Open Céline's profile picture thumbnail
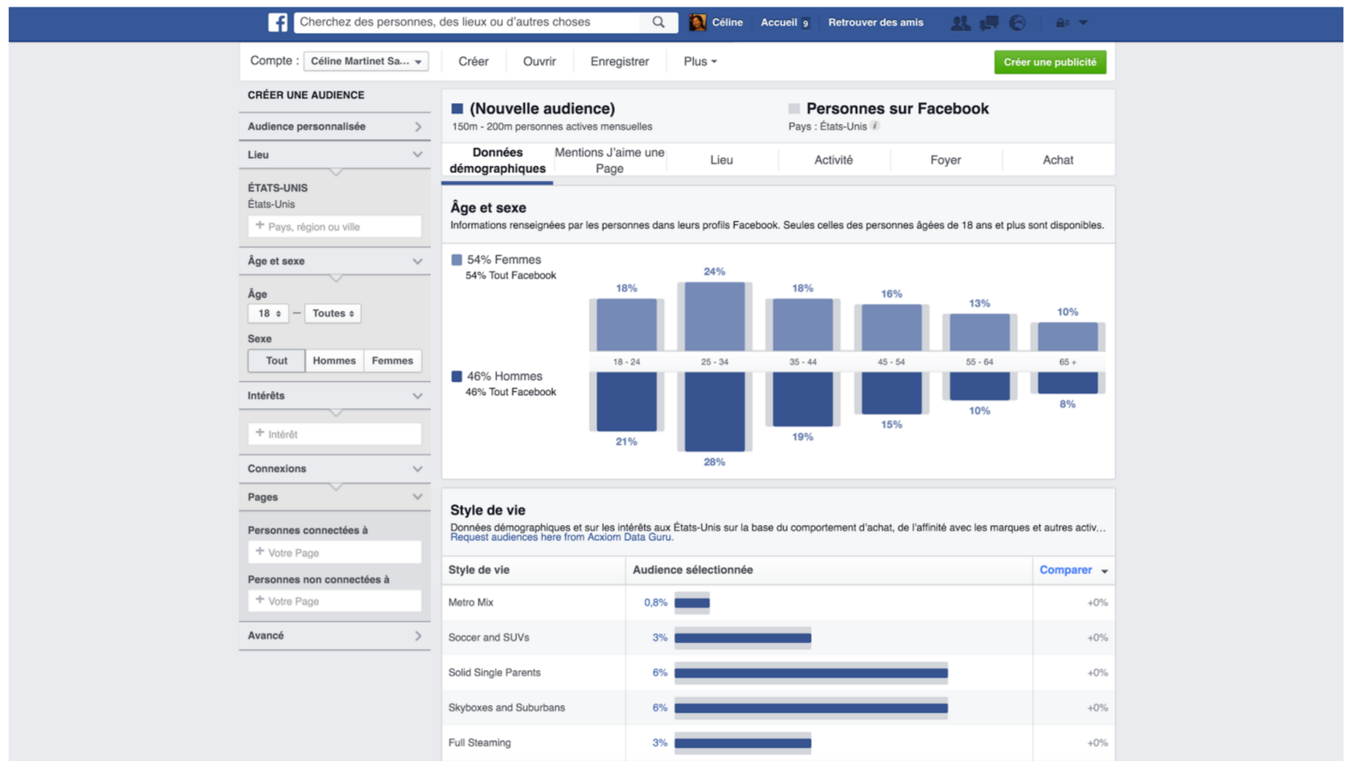1347x764 pixels. (x=697, y=23)
